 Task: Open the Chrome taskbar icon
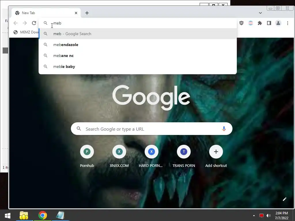pyautogui.click(x=43, y=215)
